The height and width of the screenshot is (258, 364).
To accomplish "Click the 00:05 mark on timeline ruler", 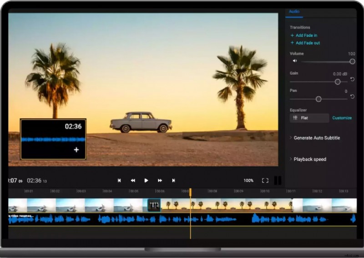I will [x=134, y=191].
